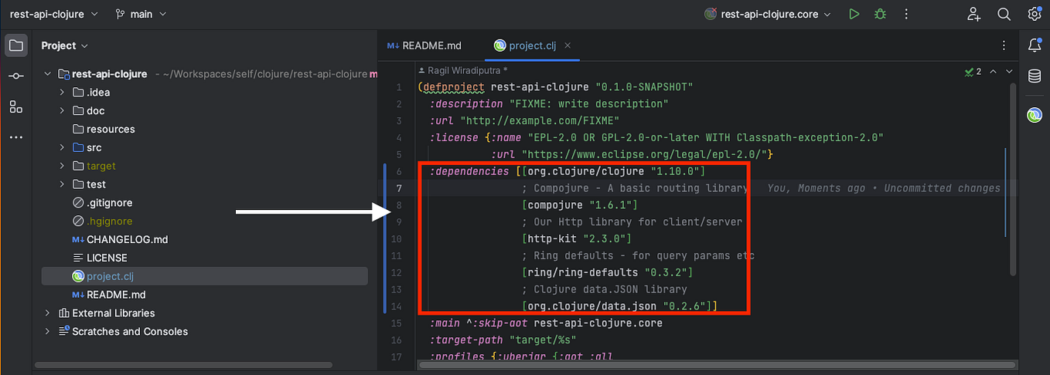Click the :main keyword on line 15
Image resolution: width=1050 pixels, height=375 pixels.
point(446,323)
